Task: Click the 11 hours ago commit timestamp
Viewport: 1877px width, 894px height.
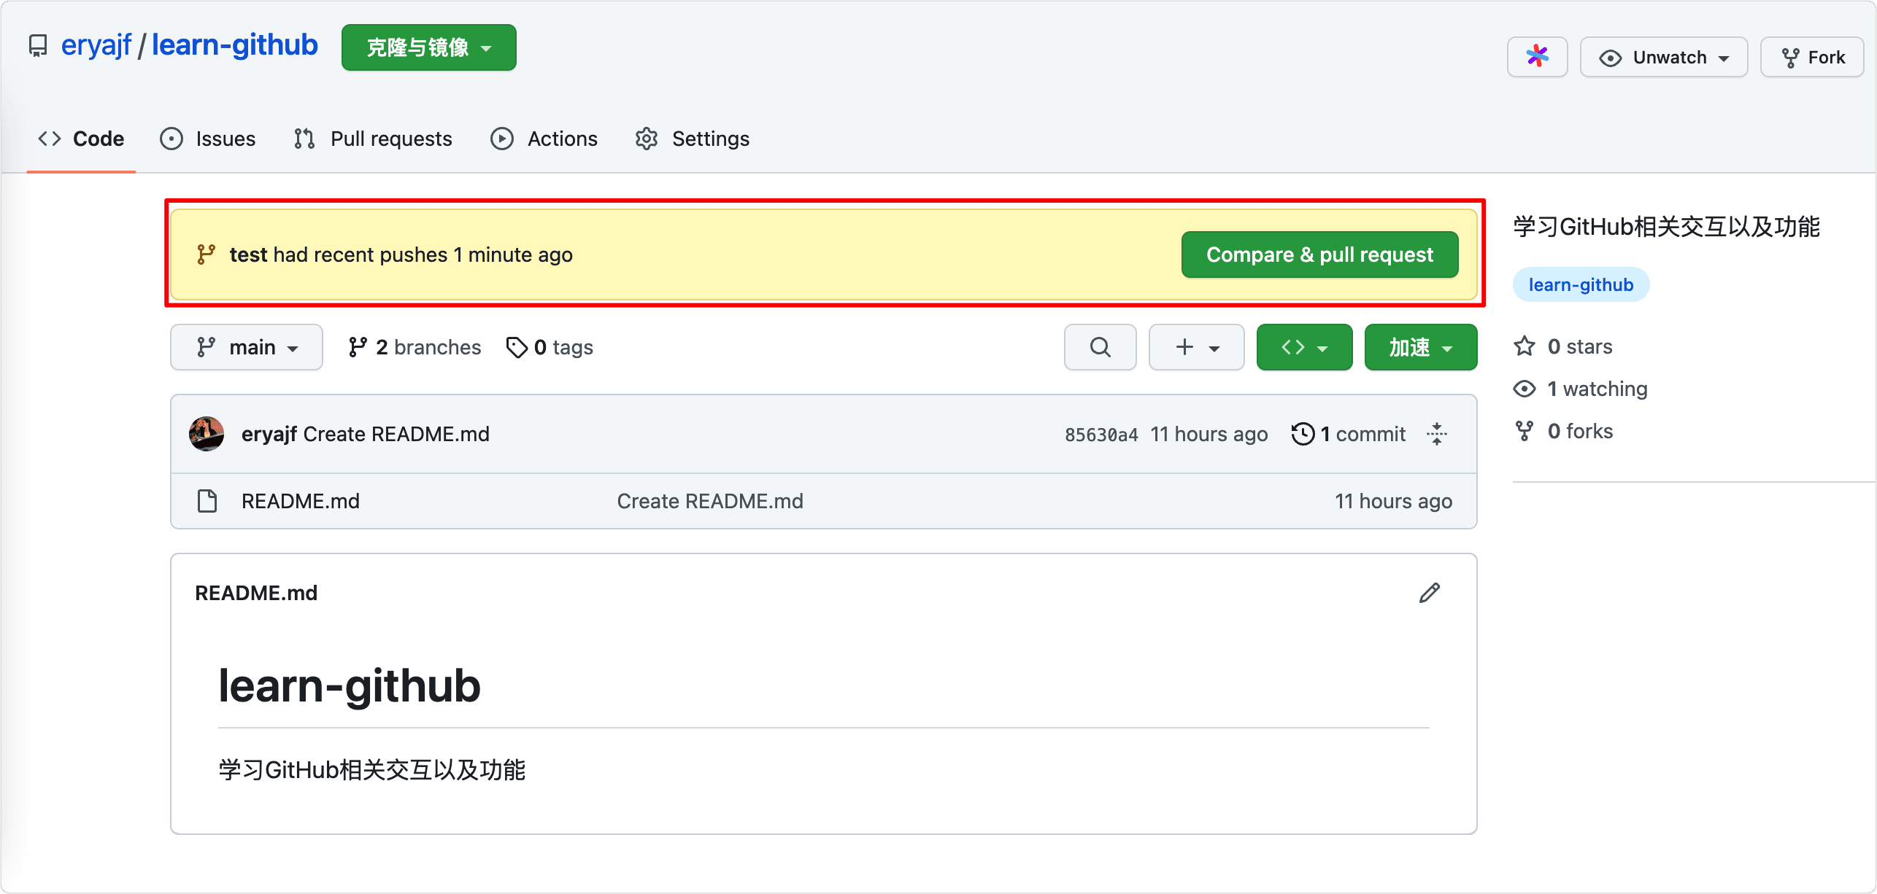Action: tap(1209, 434)
